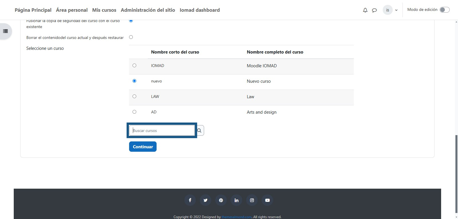Toggle the Modo de edición switch
Viewport: 458px width, 219px height.
coord(445,10)
